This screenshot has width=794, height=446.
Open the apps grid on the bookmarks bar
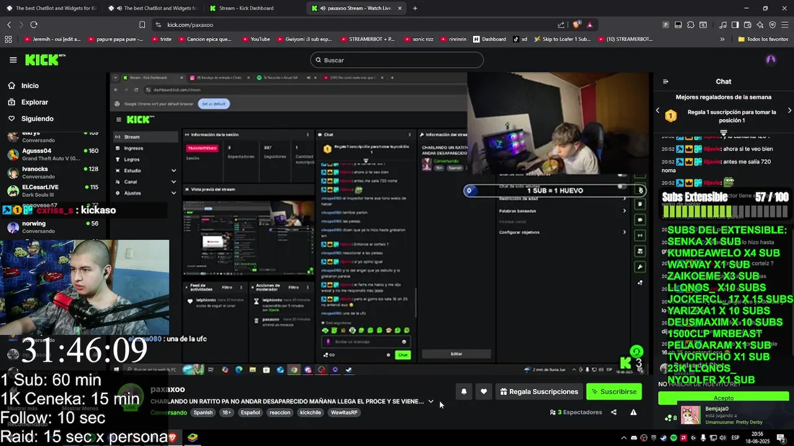tap(8, 39)
